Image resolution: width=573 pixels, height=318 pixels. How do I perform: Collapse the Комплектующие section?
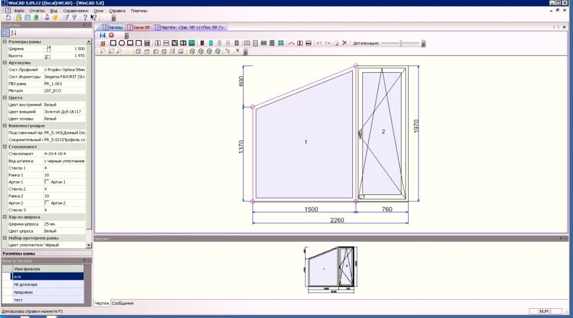[x=5, y=125]
